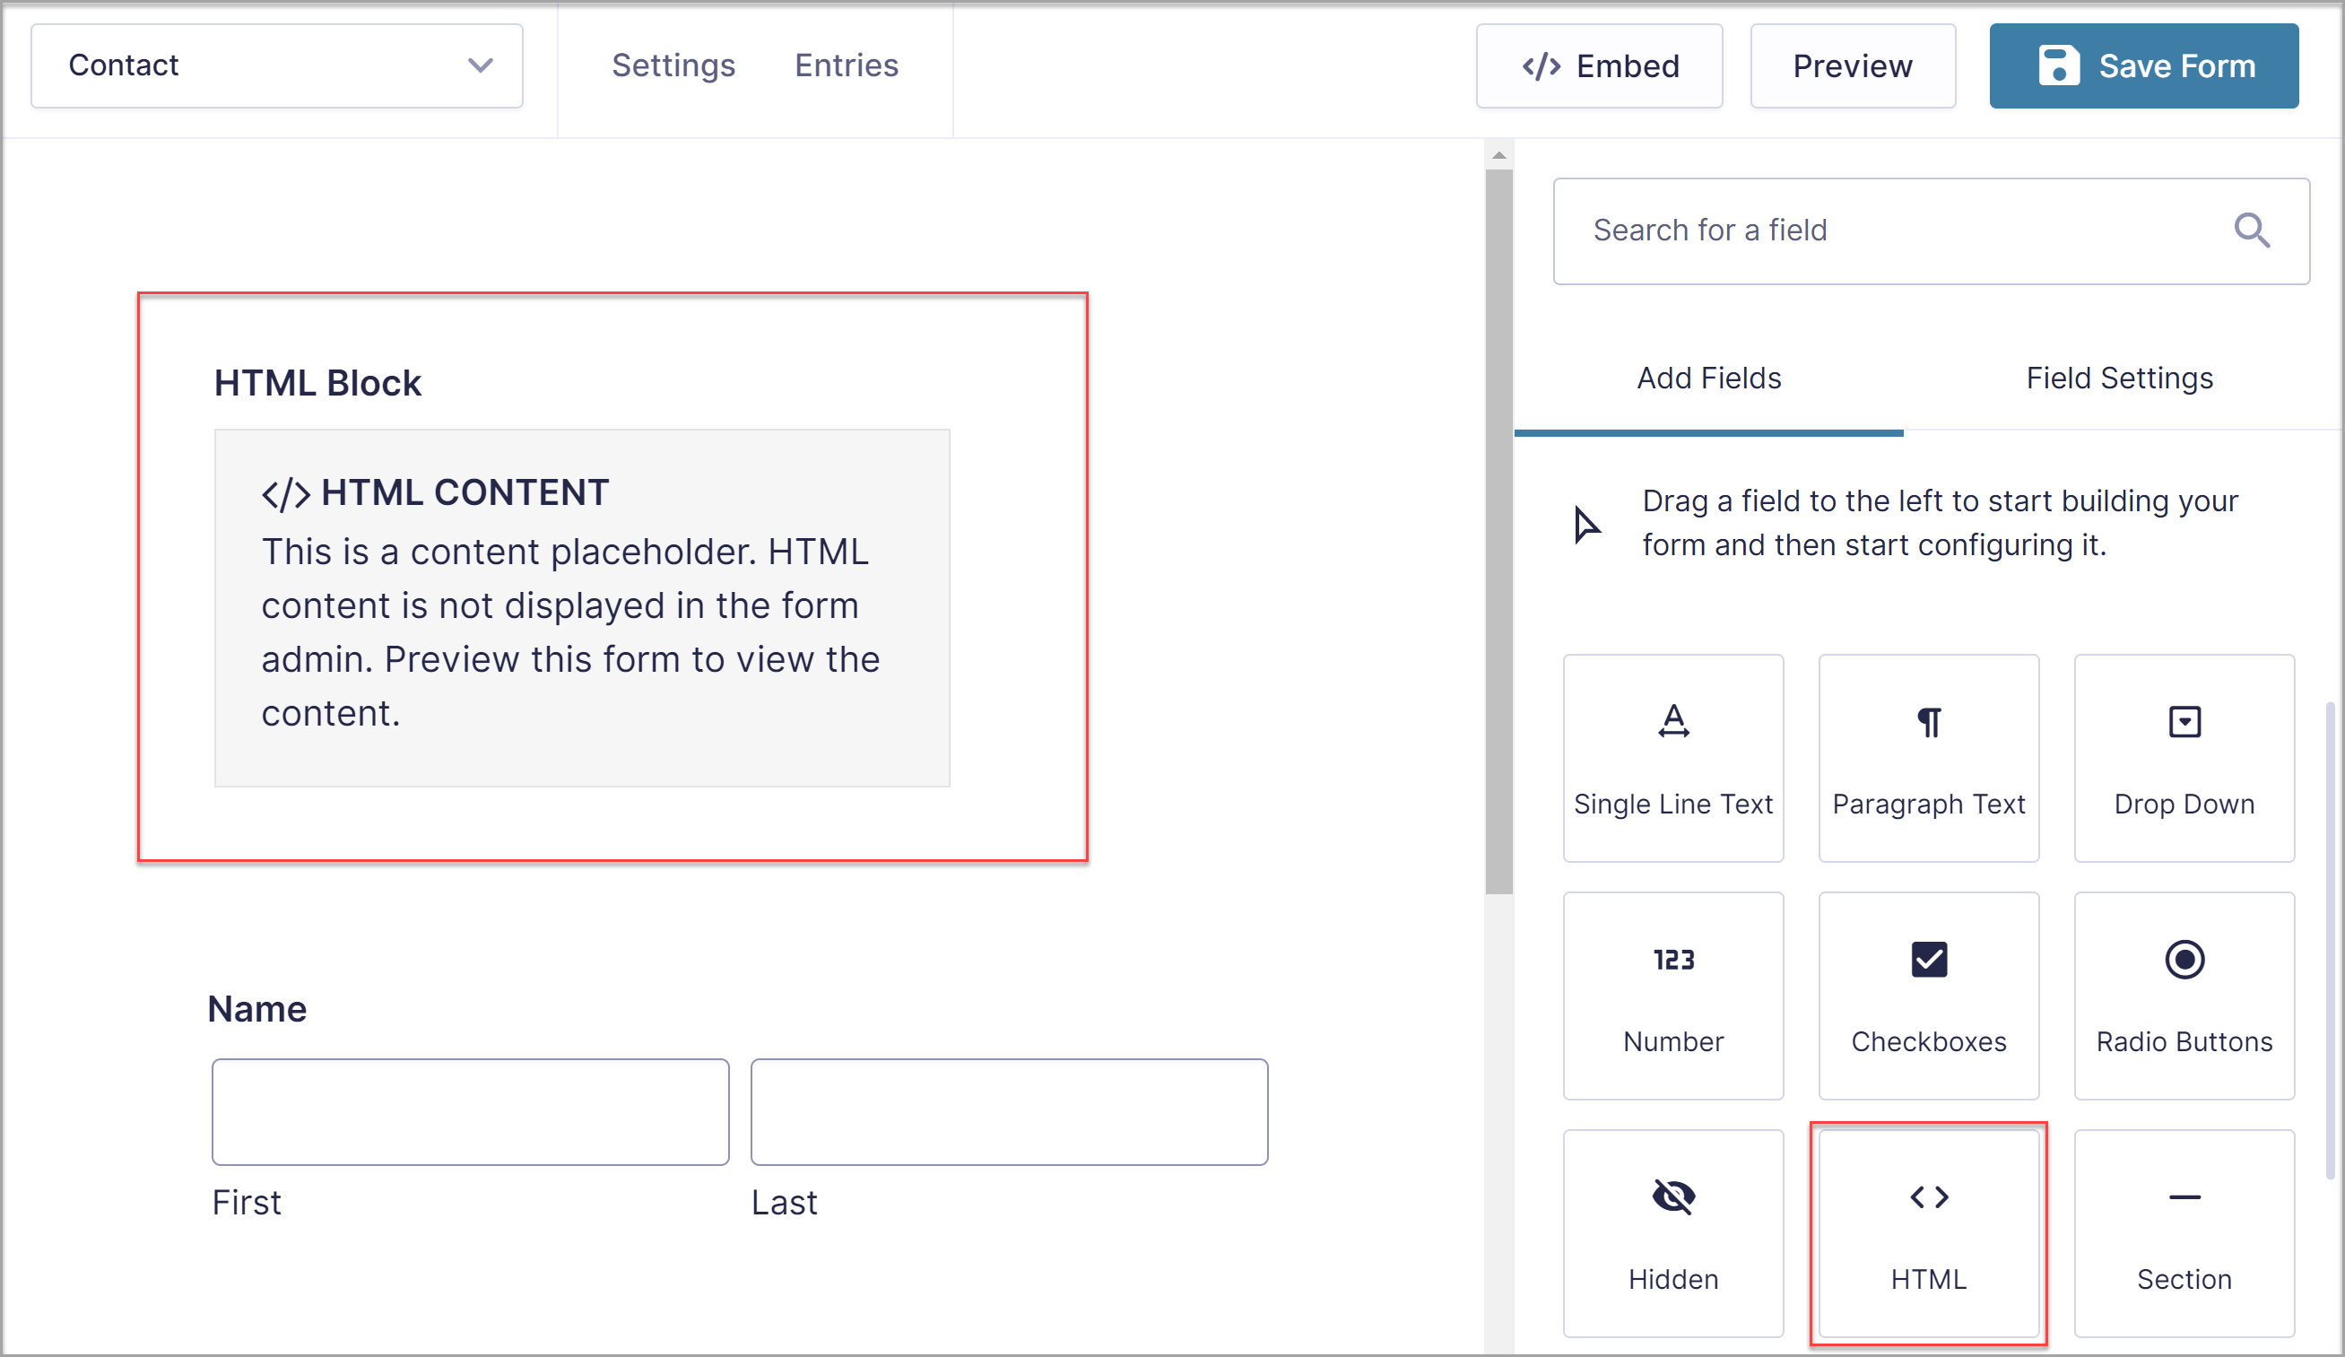The height and width of the screenshot is (1357, 2345).
Task: Open the Settings menu
Action: pos(673,66)
